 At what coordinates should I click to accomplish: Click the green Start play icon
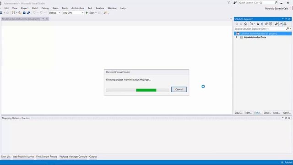coord(87,13)
